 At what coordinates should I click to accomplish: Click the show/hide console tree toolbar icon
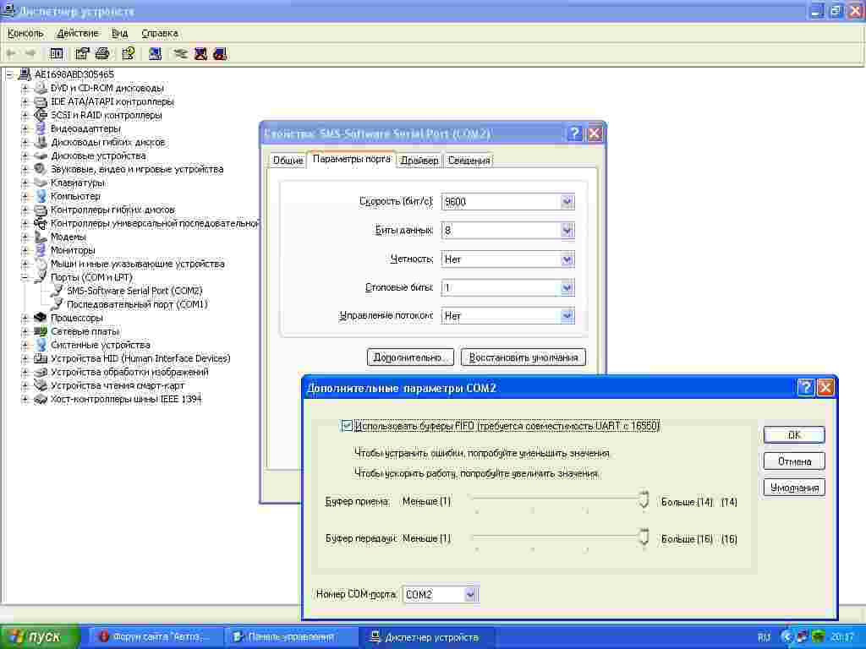point(57,53)
